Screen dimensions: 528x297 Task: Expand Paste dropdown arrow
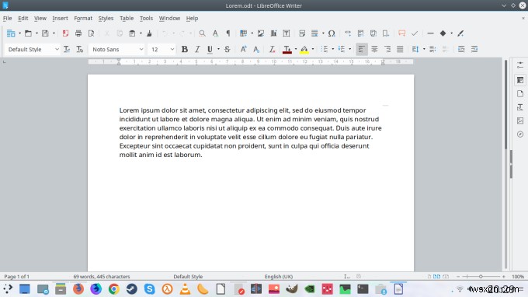pyautogui.click(x=141, y=33)
